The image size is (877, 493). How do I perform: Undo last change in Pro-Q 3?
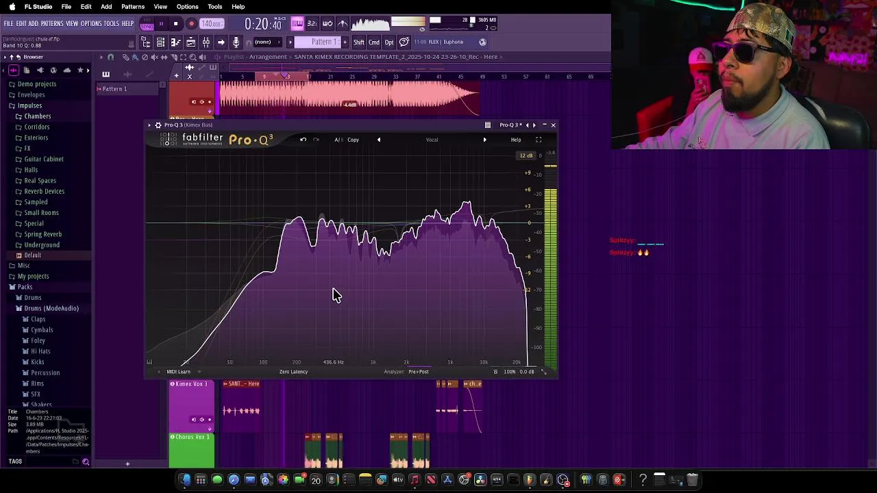(303, 140)
